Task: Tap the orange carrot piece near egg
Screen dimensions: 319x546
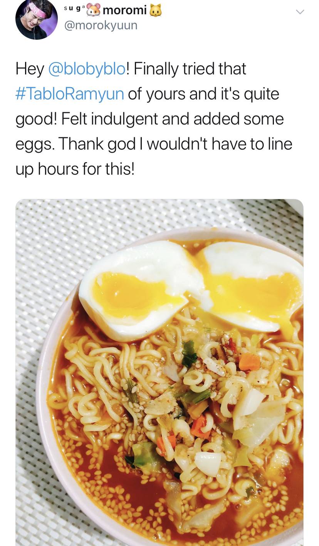Action: tap(250, 362)
